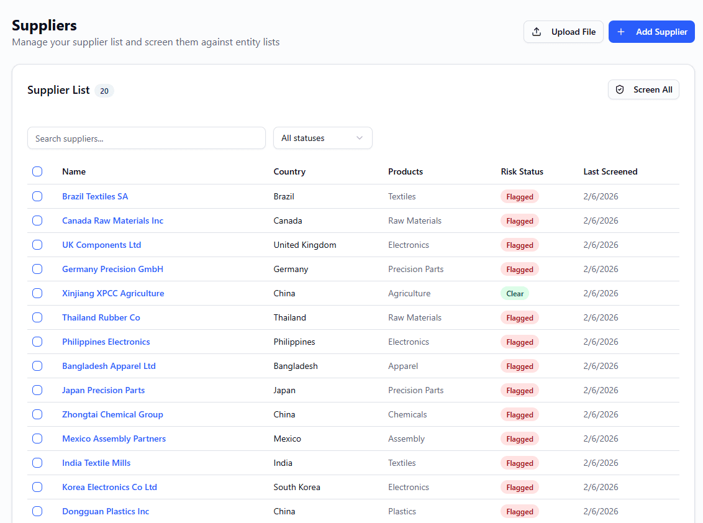This screenshot has width=703, height=523.
Task: Click the Add Supplier button
Action: pos(651,31)
